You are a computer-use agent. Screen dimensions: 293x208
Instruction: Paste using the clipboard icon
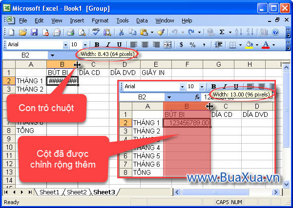[144, 33]
